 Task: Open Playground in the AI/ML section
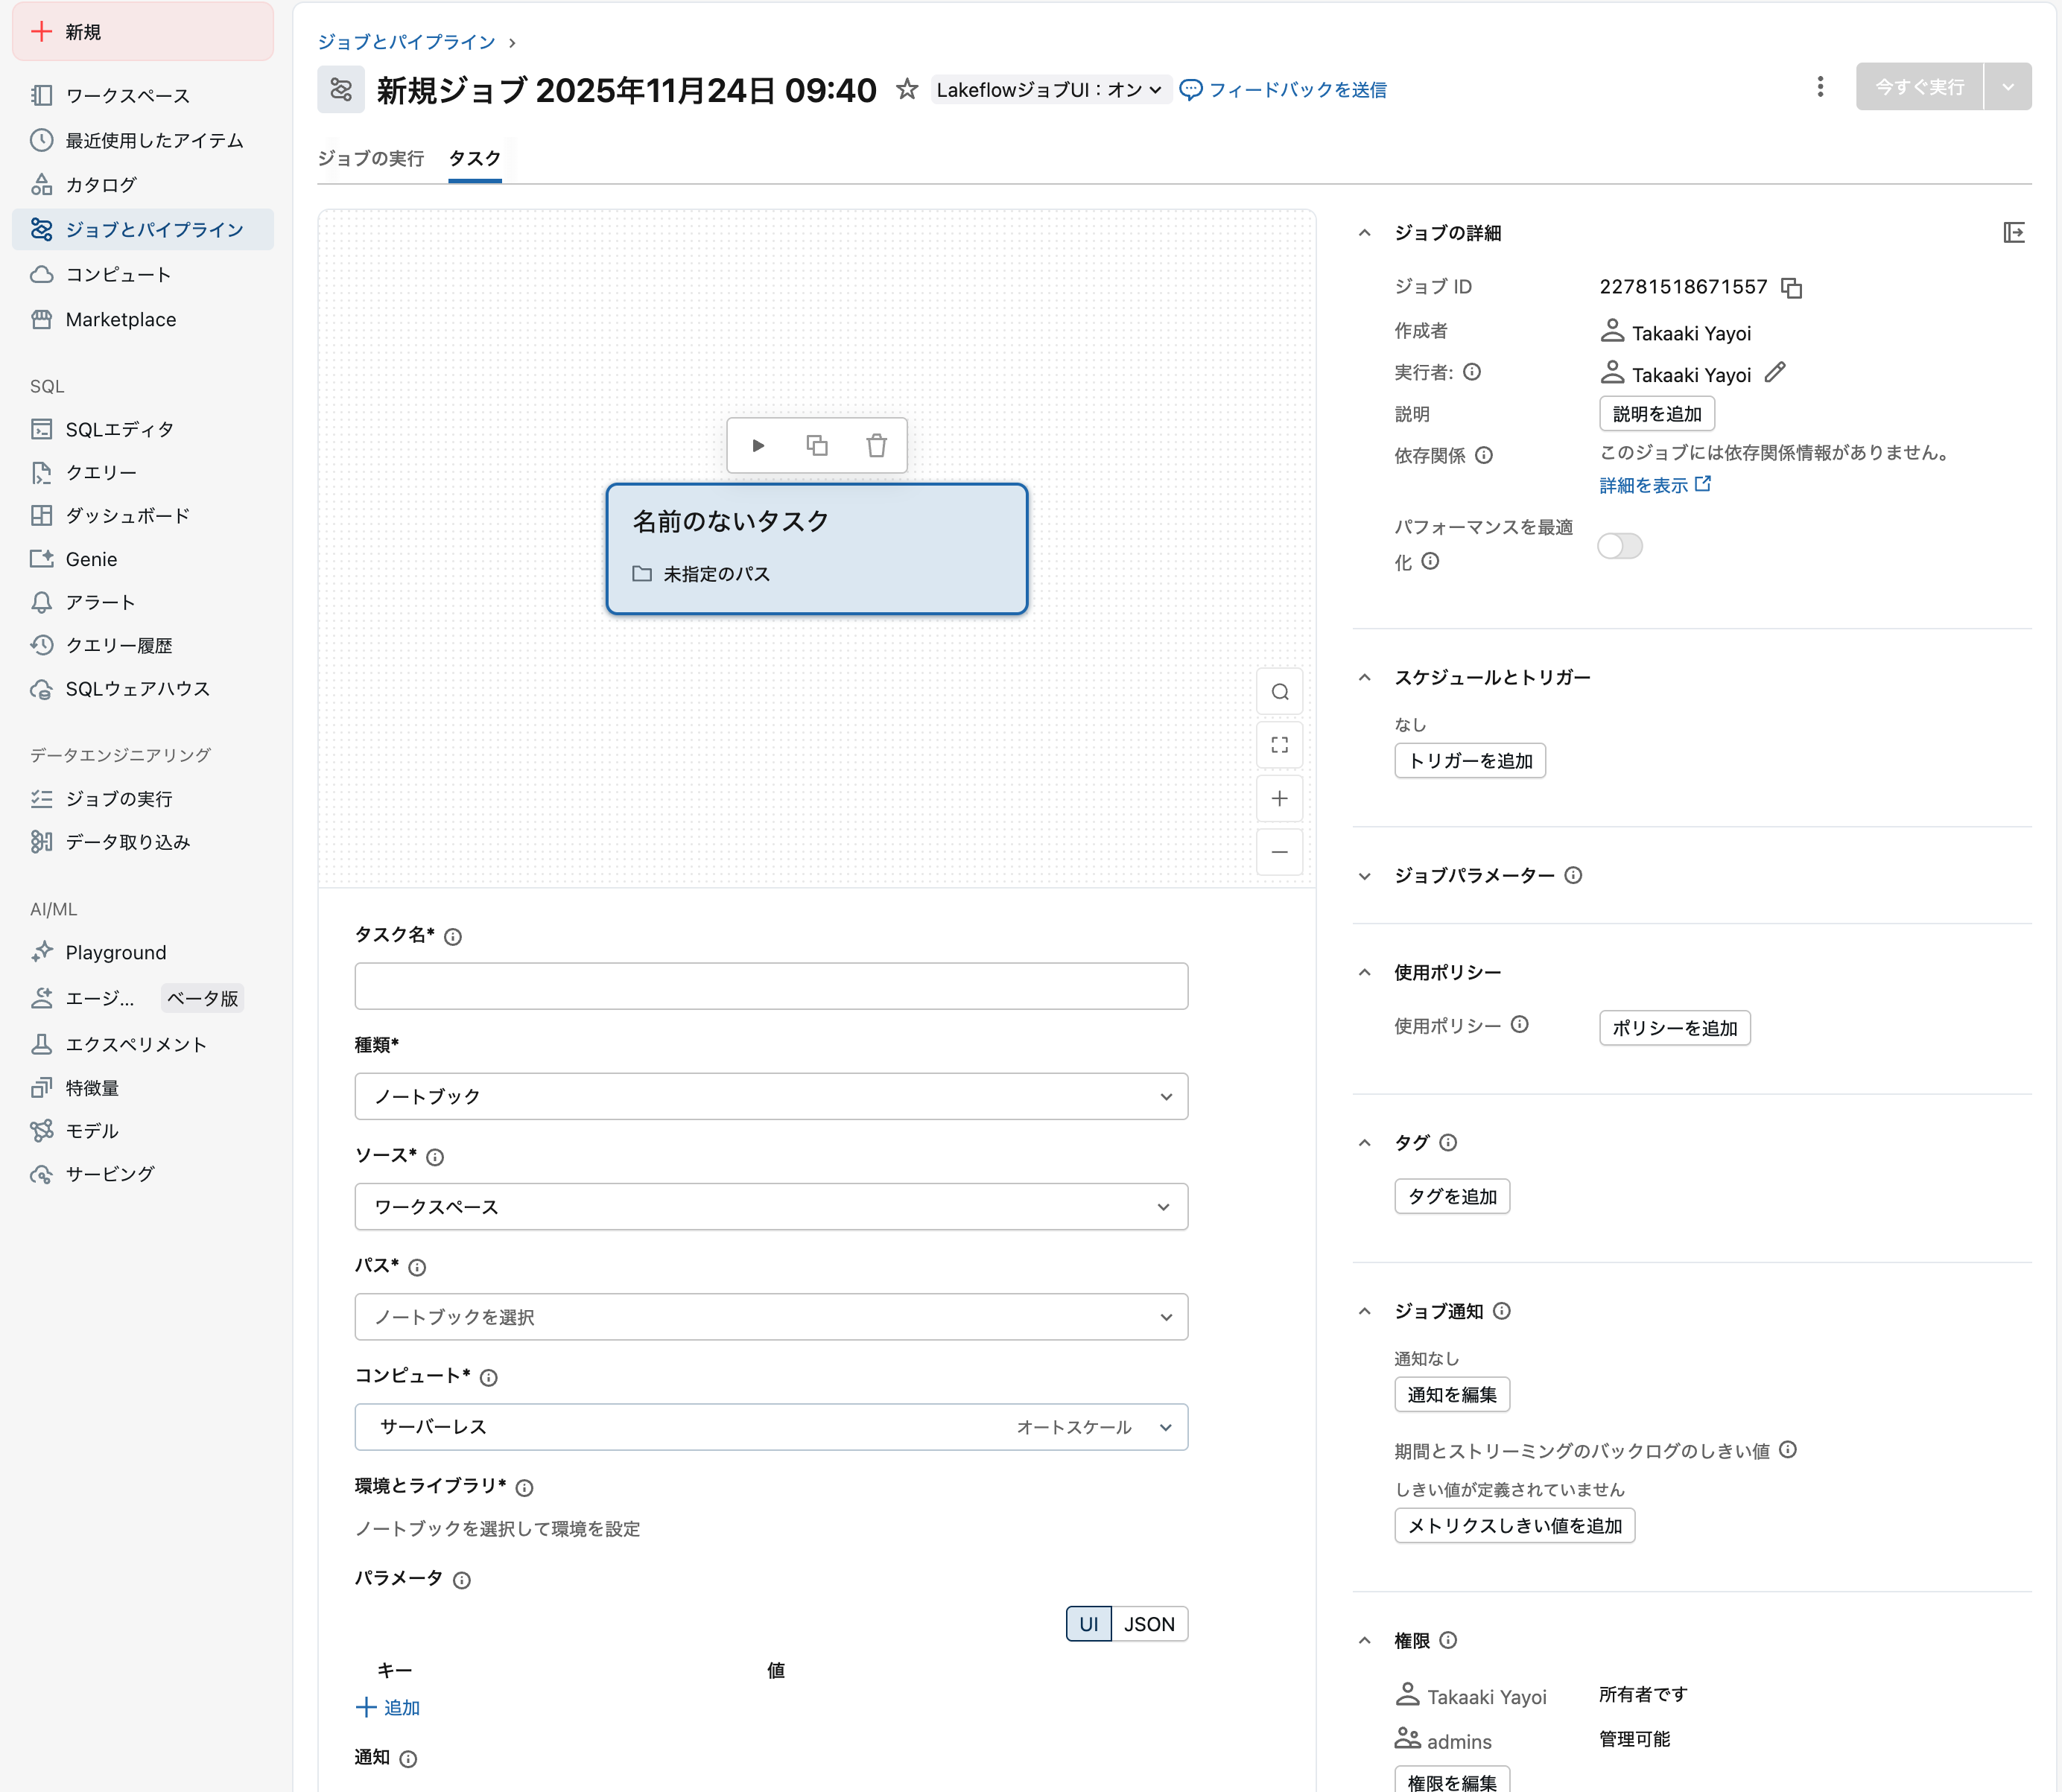click(x=114, y=952)
